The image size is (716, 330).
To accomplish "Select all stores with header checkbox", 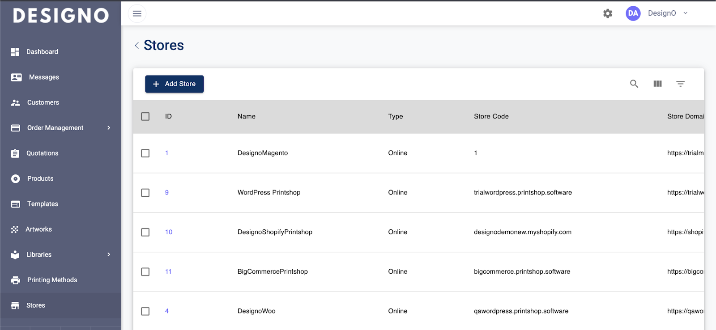I will (x=145, y=116).
